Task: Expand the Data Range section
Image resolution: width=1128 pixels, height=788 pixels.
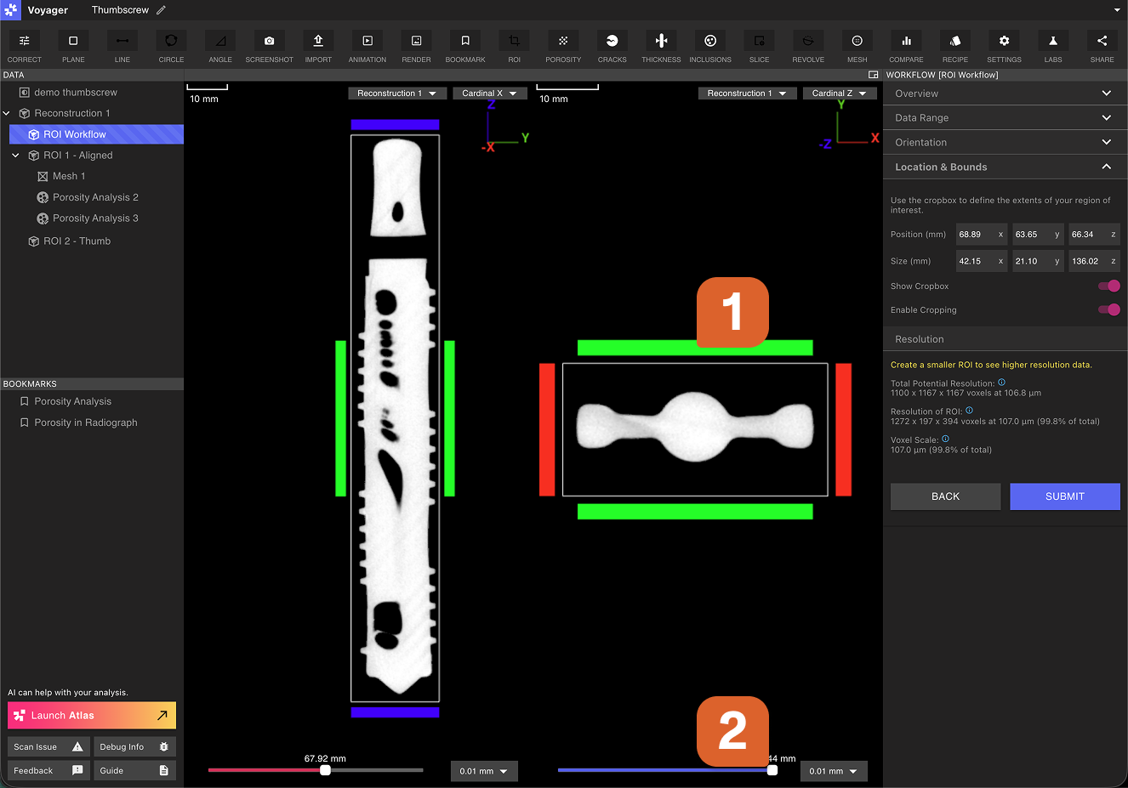Action: [x=1106, y=118]
